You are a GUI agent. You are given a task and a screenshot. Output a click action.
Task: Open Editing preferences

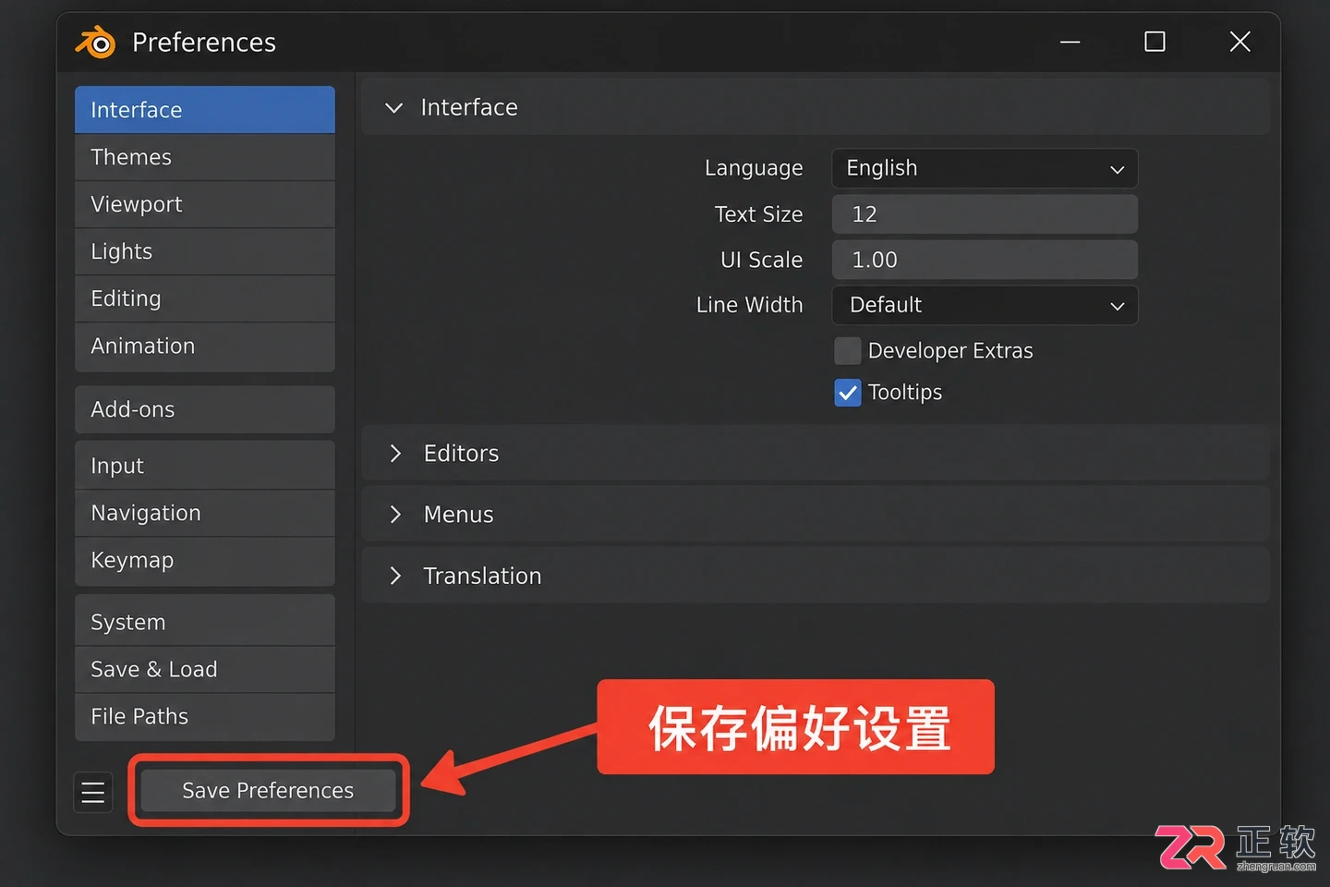[205, 298]
